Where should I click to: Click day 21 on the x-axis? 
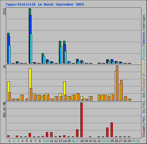[95, 141]
